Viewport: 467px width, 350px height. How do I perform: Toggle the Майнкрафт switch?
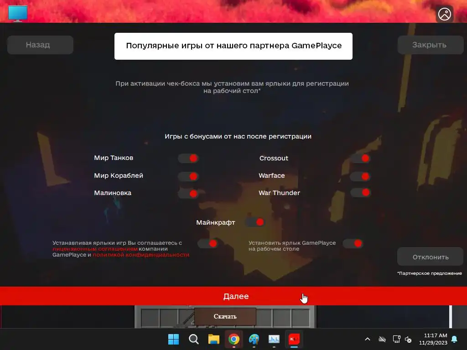pos(254,222)
